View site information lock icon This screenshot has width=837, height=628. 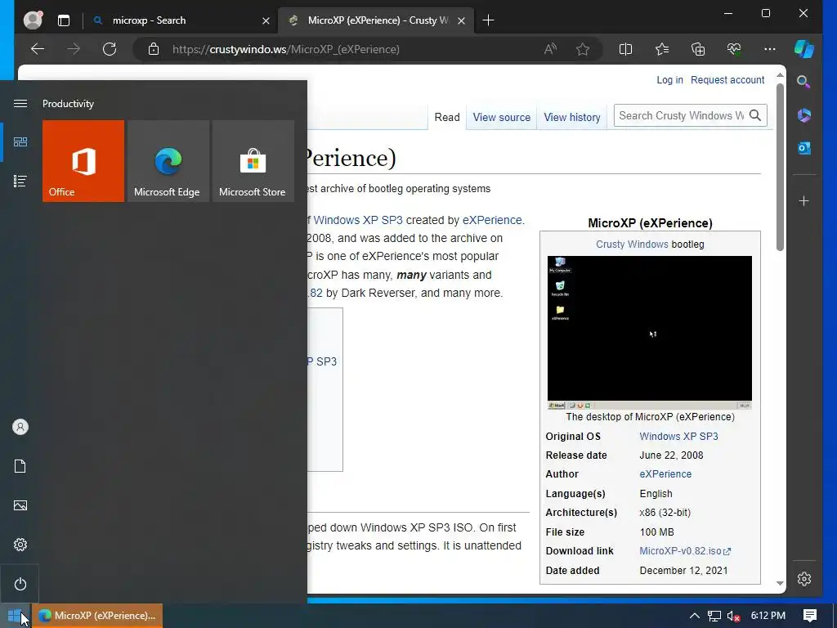(x=153, y=49)
